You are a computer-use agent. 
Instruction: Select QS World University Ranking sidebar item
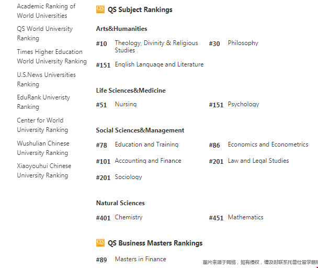pos(45,33)
